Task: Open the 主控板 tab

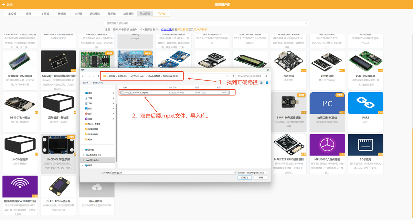Action: (x=12, y=14)
